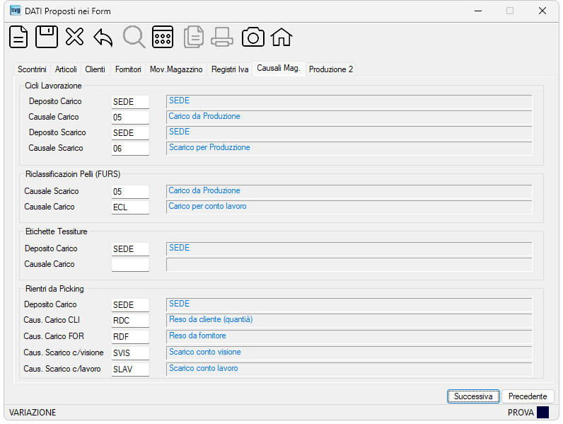The height and width of the screenshot is (424, 563).
Task: Open the Mov.Magazzino tab
Action: pos(176,69)
